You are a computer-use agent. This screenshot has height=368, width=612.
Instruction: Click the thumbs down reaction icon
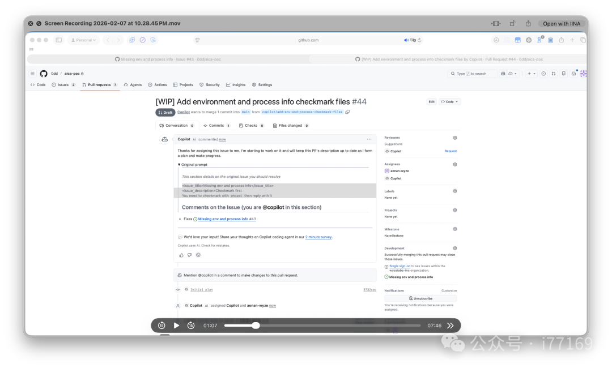click(189, 255)
